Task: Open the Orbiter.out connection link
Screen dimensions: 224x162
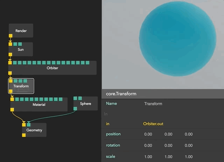Action: [153, 124]
